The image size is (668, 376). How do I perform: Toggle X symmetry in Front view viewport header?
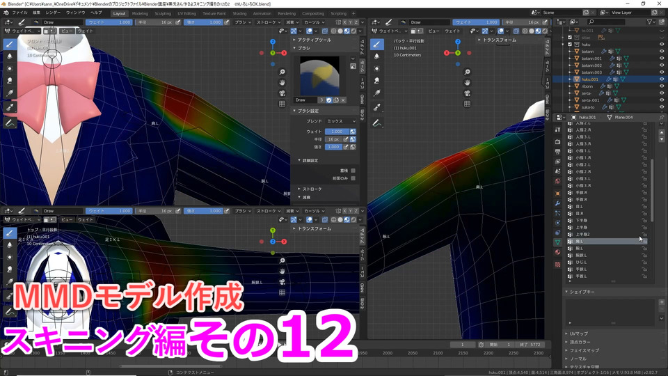coord(344,22)
